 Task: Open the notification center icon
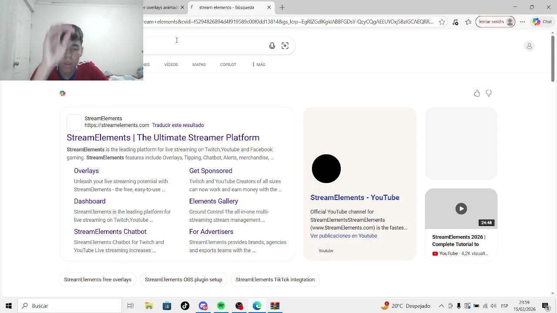(545, 306)
